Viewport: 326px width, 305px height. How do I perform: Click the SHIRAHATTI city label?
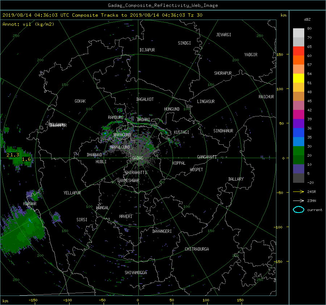click(136, 173)
